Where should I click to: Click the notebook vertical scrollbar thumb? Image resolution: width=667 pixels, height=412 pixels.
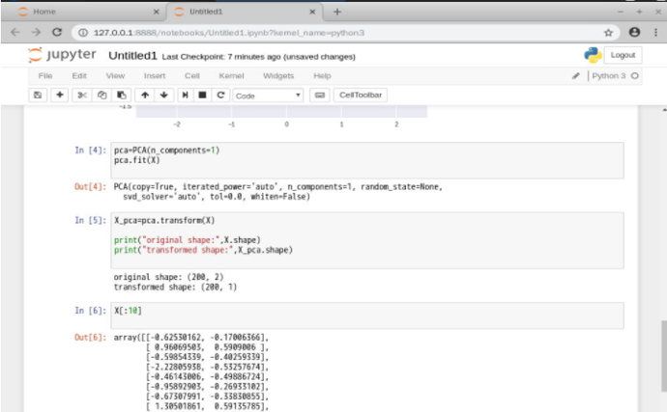(664, 356)
